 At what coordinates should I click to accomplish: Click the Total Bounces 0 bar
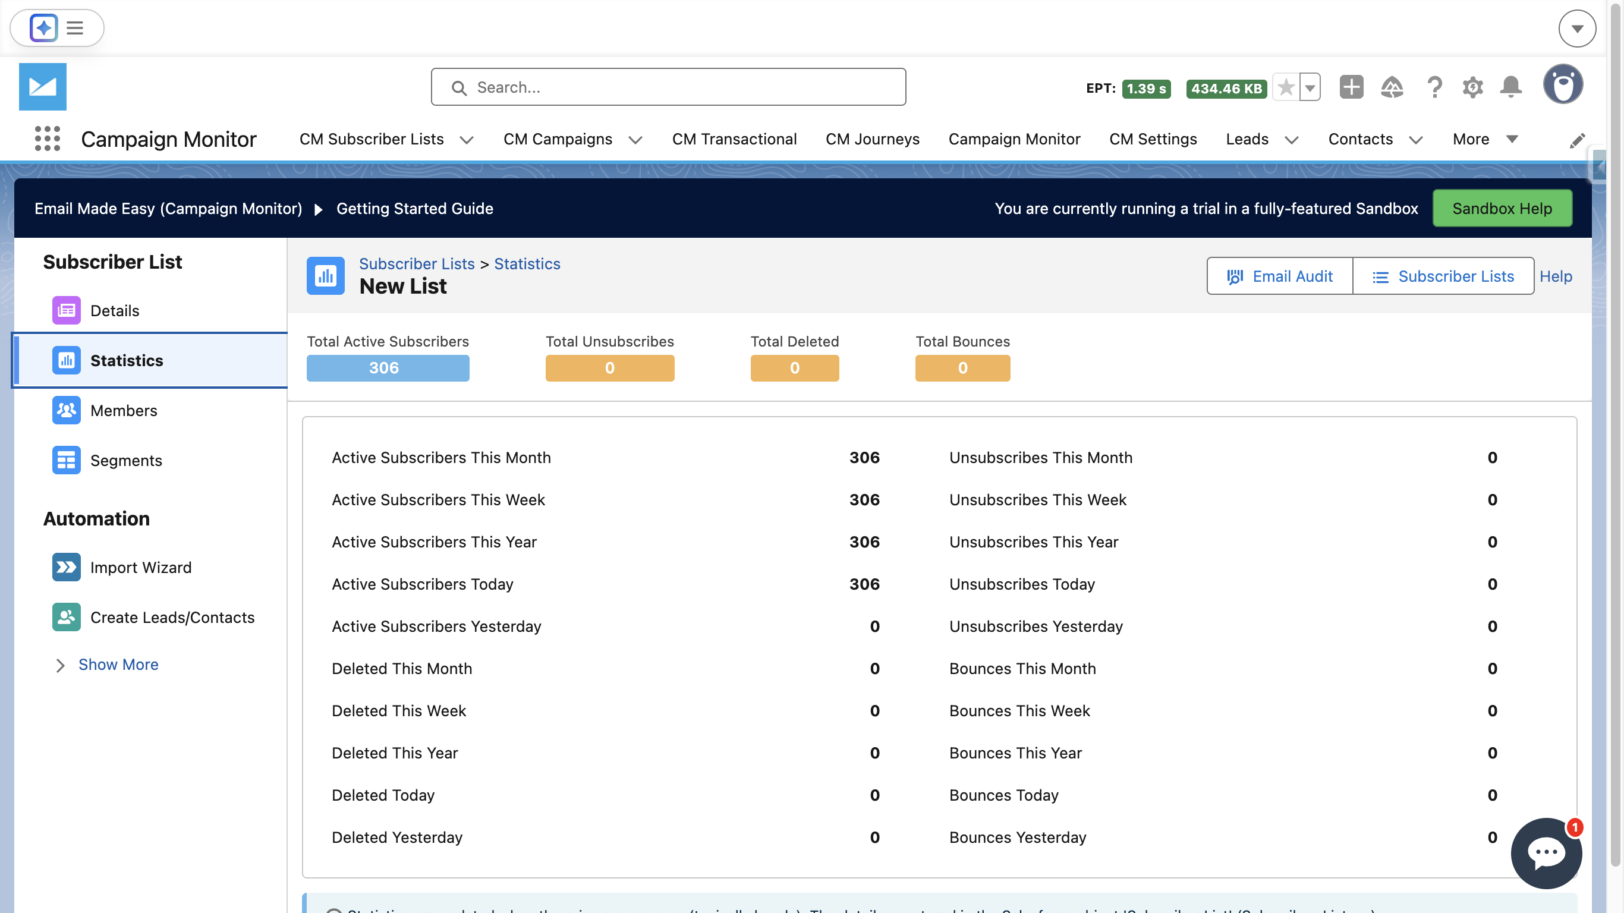(x=962, y=367)
